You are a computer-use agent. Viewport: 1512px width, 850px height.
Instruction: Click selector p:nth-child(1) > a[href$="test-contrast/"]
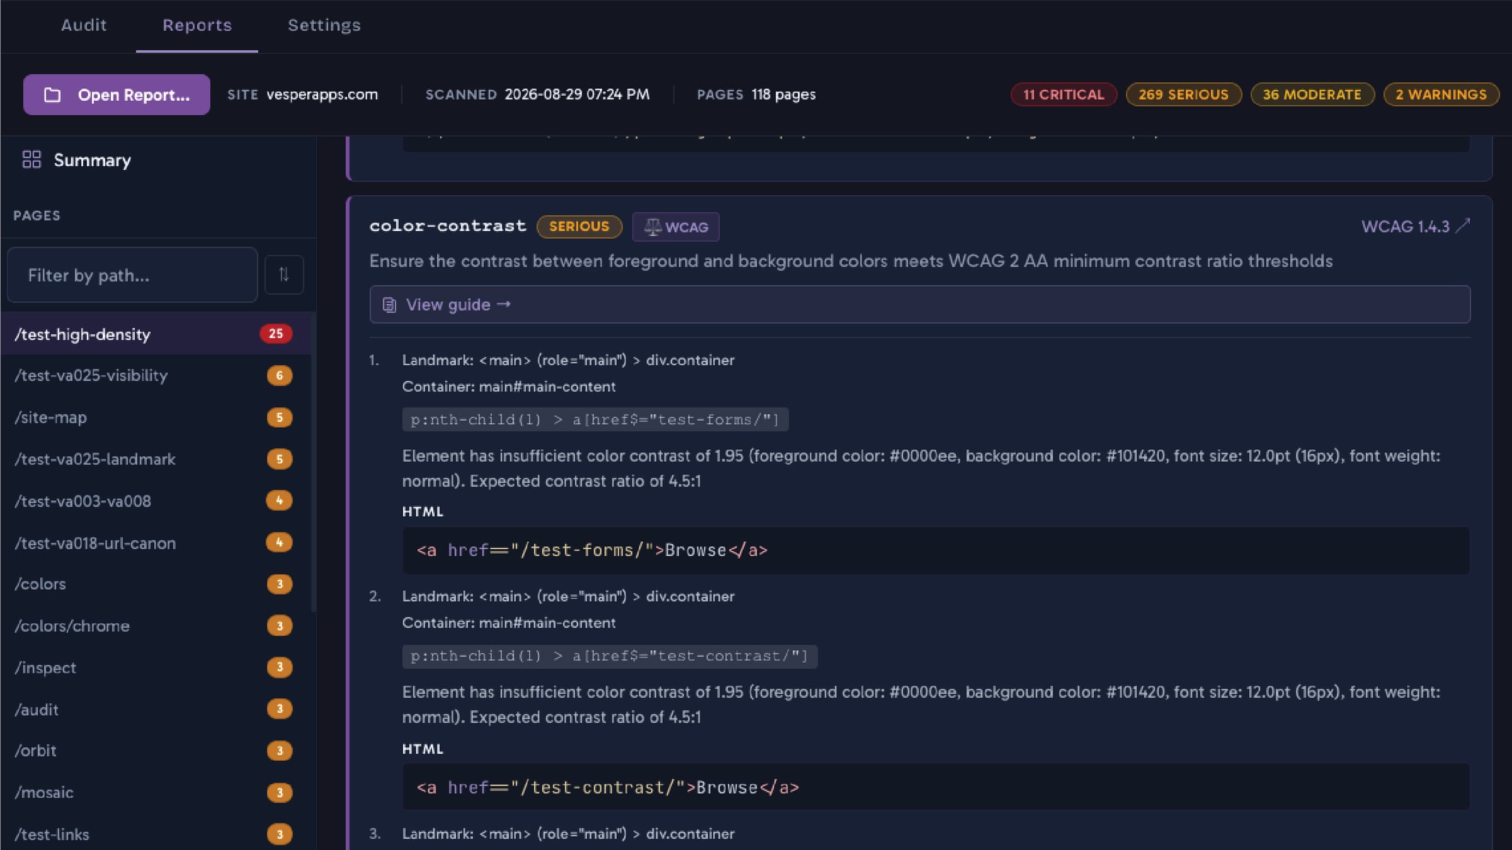[x=609, y=656]
